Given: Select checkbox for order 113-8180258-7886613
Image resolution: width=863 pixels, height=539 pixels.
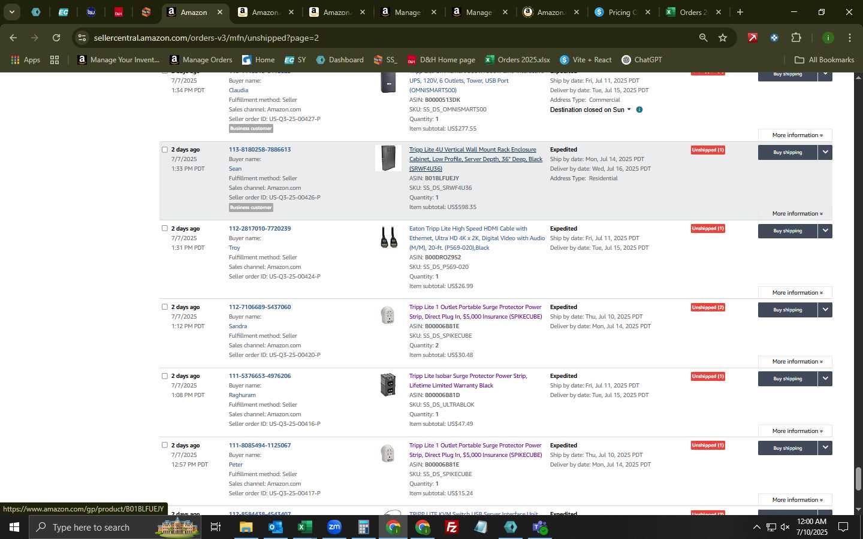Looking at the screenshot, I should pyautogui.click(x=165, y=150).
